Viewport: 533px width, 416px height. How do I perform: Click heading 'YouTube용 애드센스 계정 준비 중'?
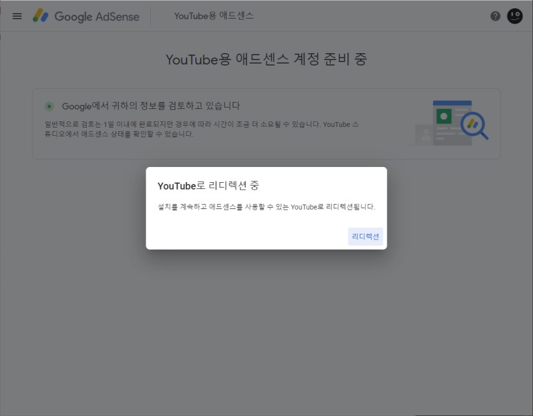266,59
